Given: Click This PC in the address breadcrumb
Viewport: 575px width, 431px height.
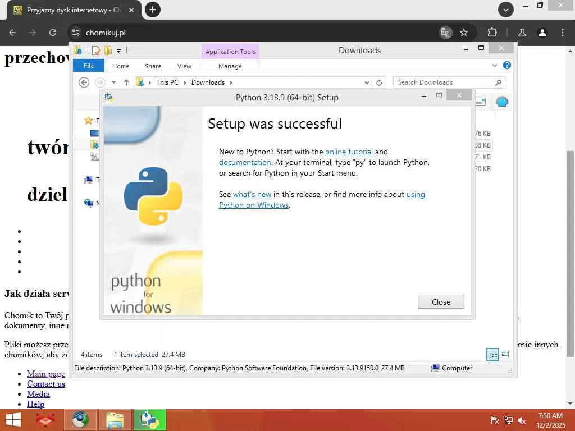Looking at the screenshot, I should coord(167,82).
